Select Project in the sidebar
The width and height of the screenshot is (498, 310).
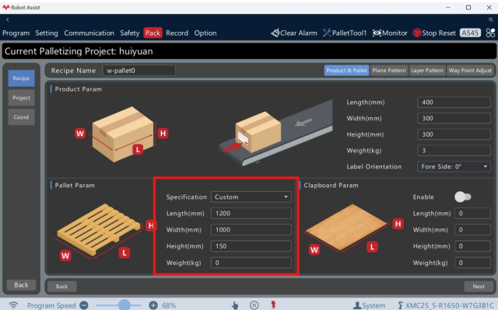point(21,98)
